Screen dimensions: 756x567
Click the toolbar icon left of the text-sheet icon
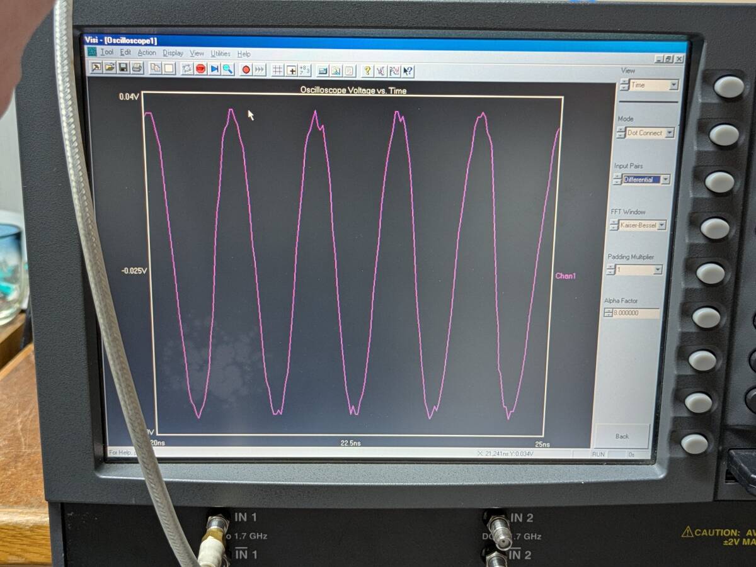click(336, 70)
